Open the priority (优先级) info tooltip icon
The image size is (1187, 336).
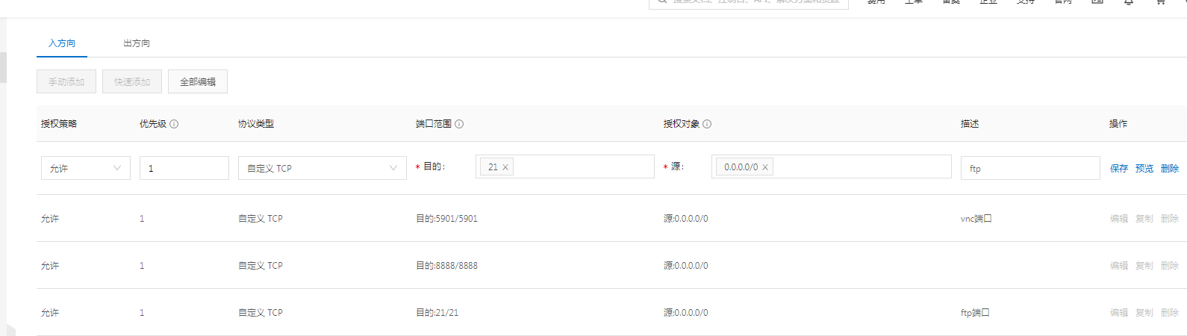point(174,124)
